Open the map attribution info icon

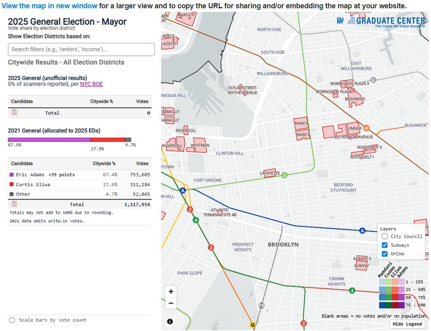tap(170, 321)
